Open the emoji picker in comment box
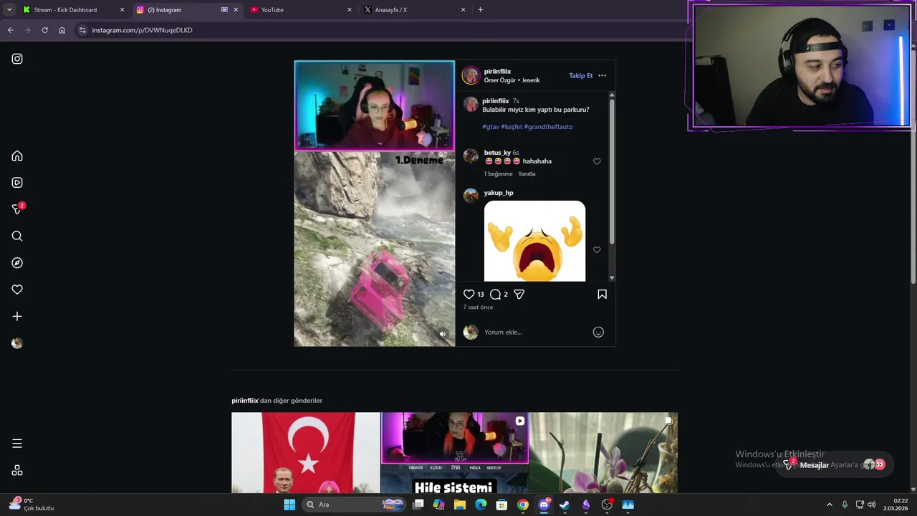Image resolution: width=917 pixels, height=516 pixels. pyautogui.click(x=598, y=332)
